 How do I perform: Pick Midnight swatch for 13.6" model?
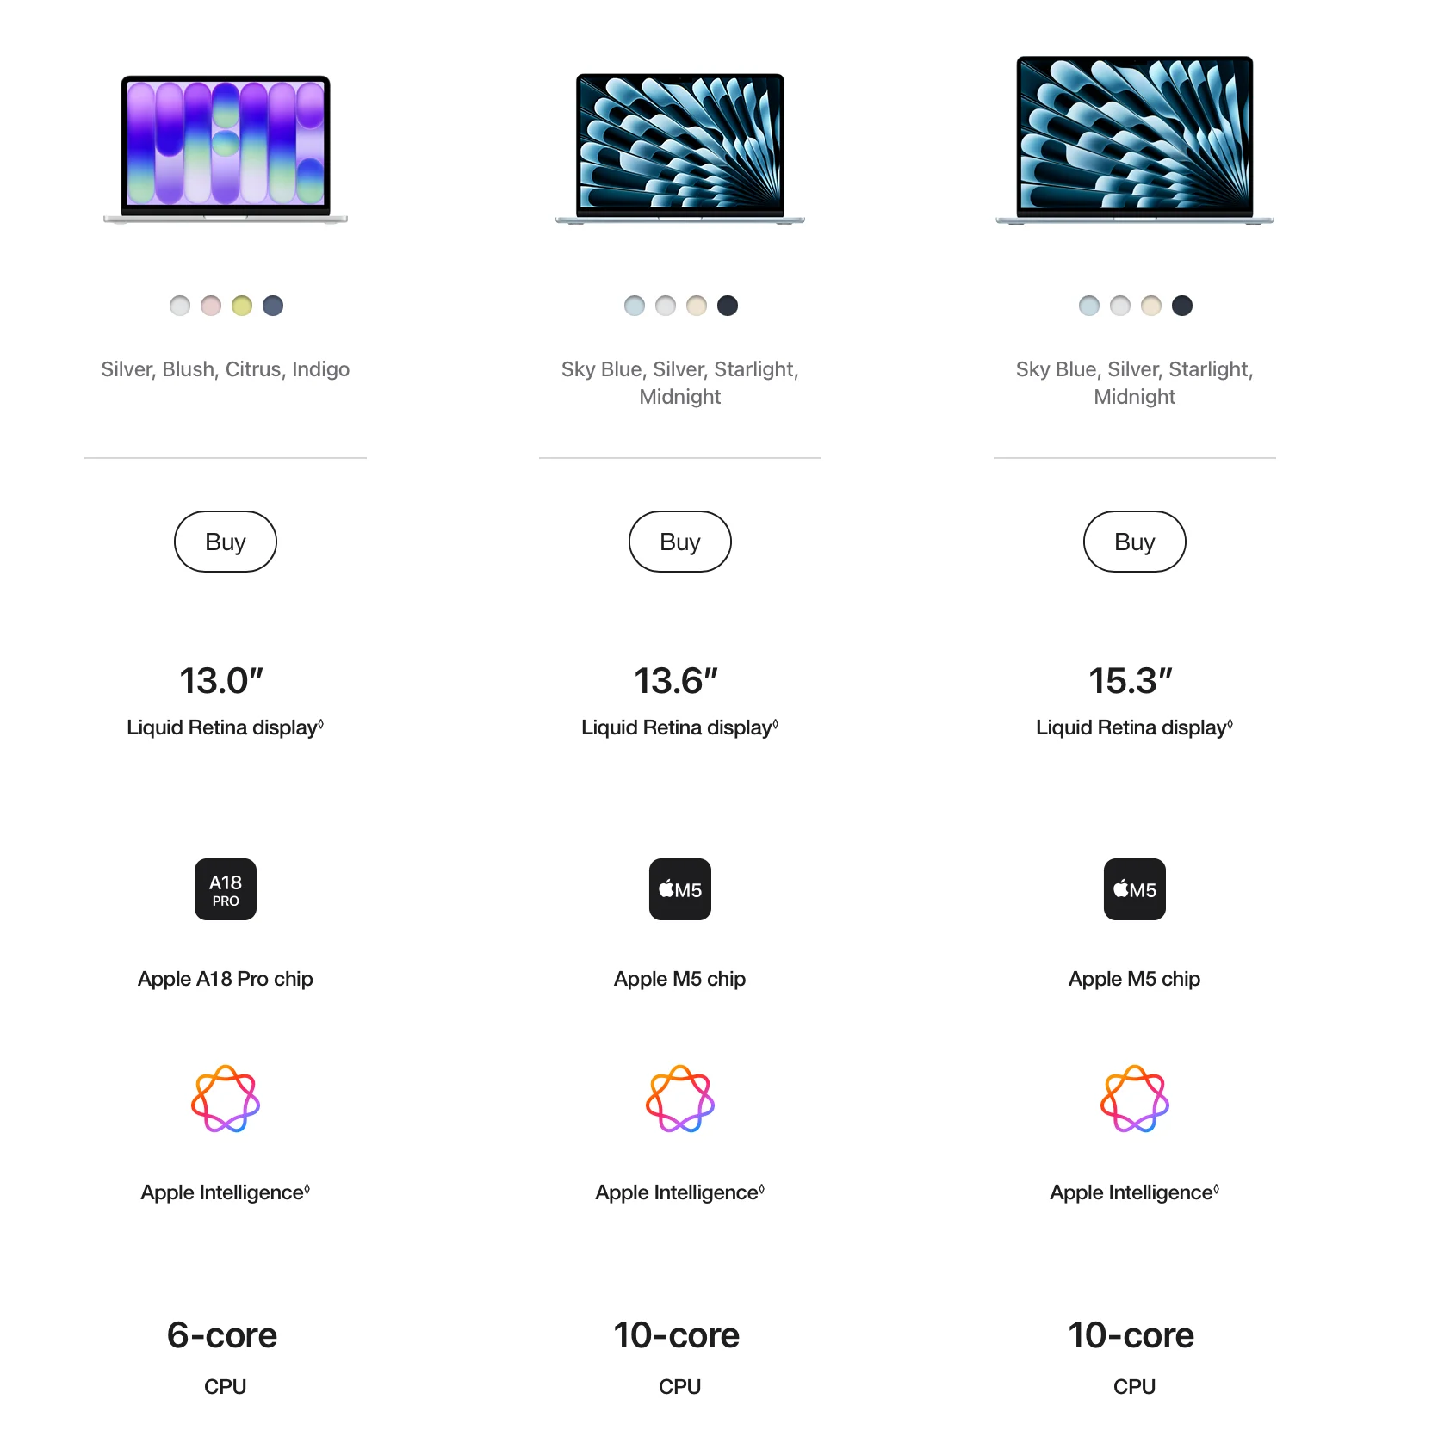[x=728, y=306]
